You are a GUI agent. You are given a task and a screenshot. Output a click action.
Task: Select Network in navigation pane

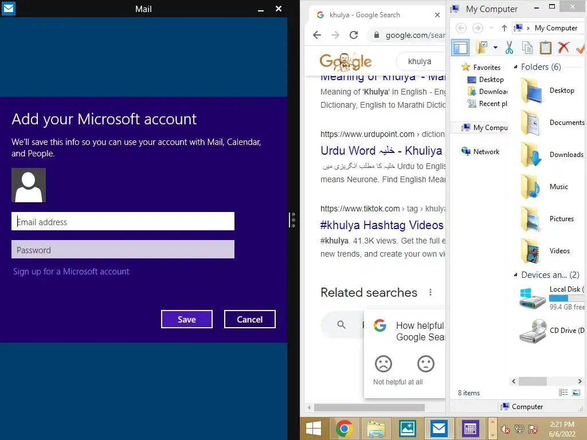(480, 151)
